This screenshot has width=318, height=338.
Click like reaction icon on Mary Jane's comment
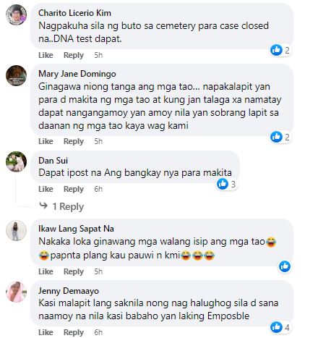click(x=276, y=137)
